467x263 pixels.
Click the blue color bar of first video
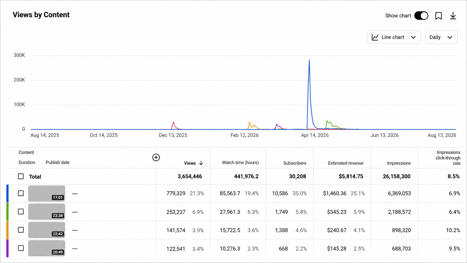(8, 193)
